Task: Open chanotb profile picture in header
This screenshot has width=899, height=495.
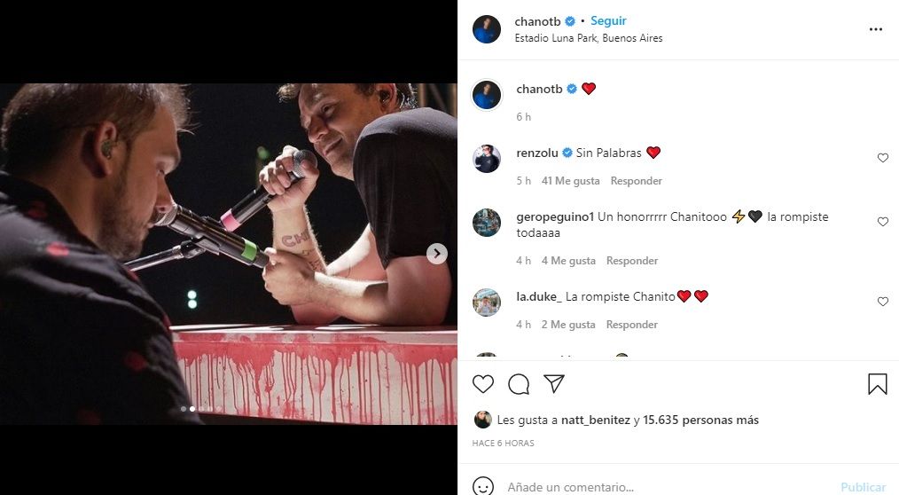Action: pos(486,29)
